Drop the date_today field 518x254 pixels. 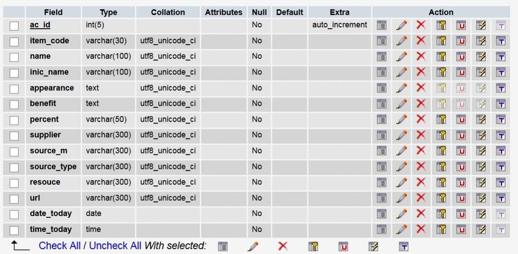(420, 214)
